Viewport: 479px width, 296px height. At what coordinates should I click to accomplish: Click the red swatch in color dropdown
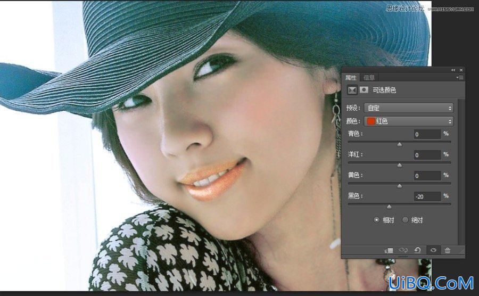click(x=371, y=121)
